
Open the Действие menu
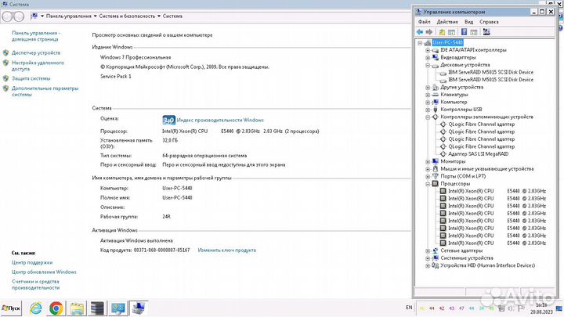tap(447, 22)
